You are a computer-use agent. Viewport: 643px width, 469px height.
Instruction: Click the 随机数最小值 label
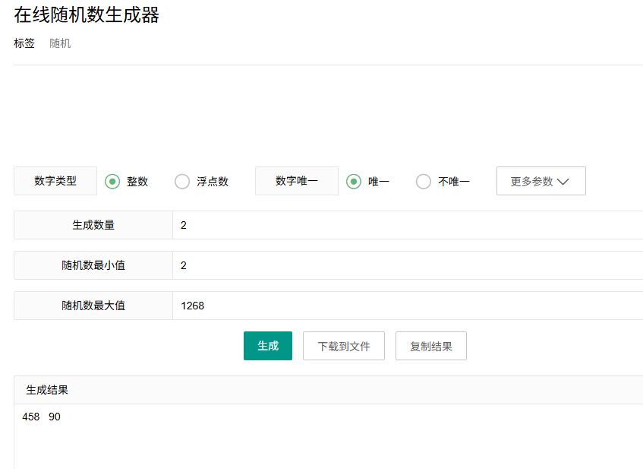(93, 265)
